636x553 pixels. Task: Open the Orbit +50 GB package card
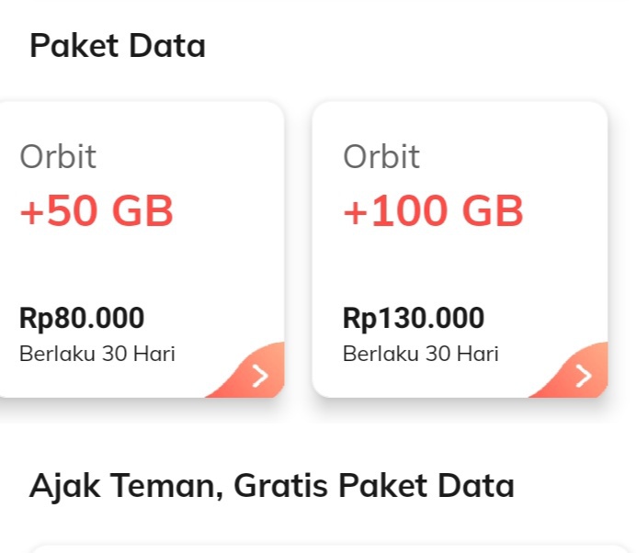pyautogui.click(x=138, y=250)
